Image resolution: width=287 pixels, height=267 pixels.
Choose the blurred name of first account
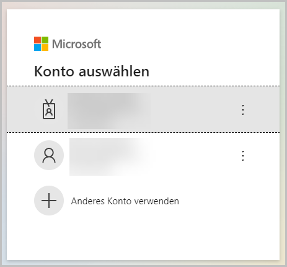click(x=109, y=111)
